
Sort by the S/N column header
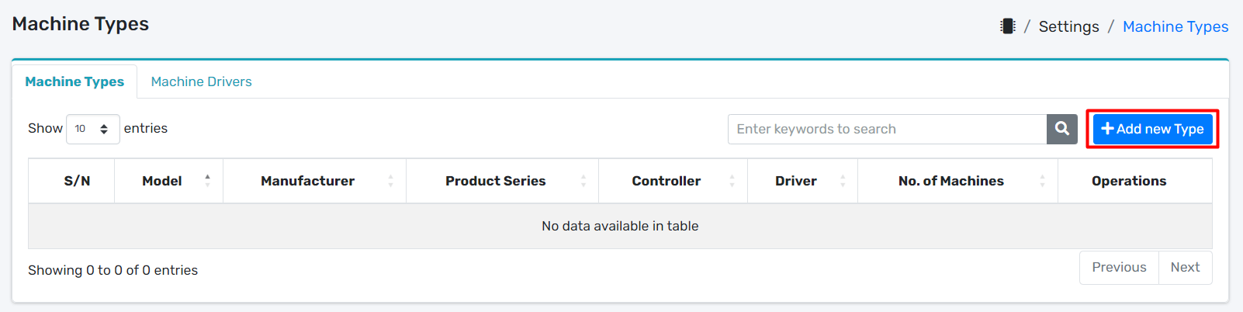pos(77,181)
